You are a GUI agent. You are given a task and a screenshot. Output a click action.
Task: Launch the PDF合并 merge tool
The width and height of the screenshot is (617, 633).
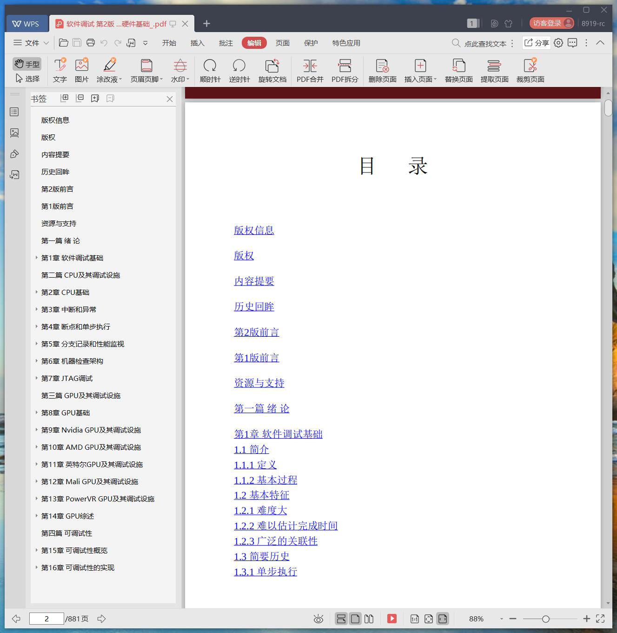tap(310, 70)
